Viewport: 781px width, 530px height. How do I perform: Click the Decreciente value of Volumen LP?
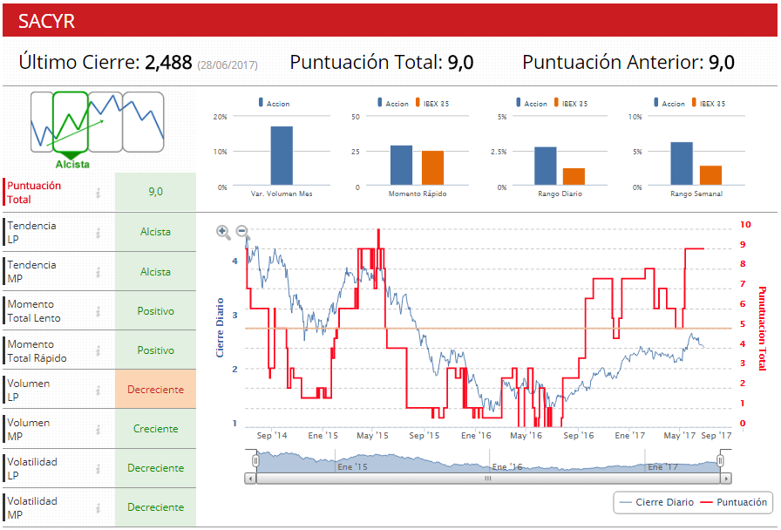[155, 390]
